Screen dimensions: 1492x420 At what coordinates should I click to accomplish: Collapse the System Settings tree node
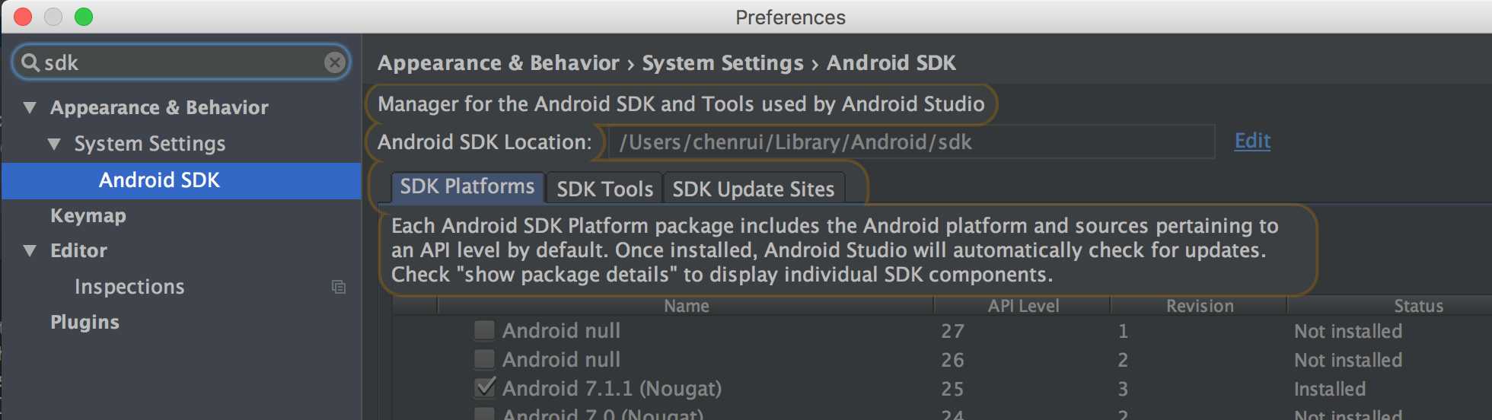(54, 143)
